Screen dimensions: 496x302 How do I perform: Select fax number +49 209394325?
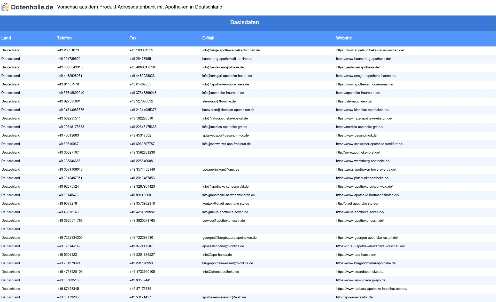pos(141,50)
